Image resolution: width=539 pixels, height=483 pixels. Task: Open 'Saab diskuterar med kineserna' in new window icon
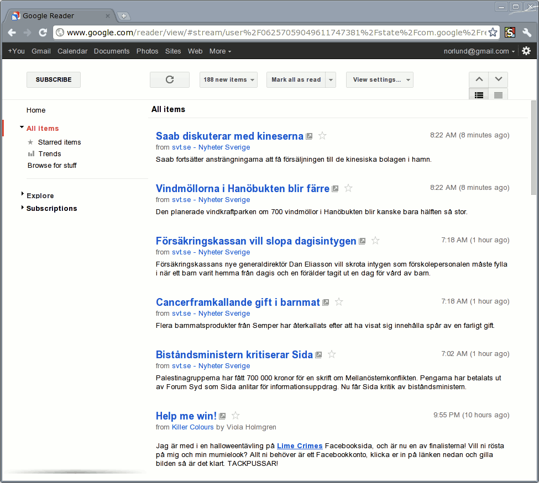[309, 136]
